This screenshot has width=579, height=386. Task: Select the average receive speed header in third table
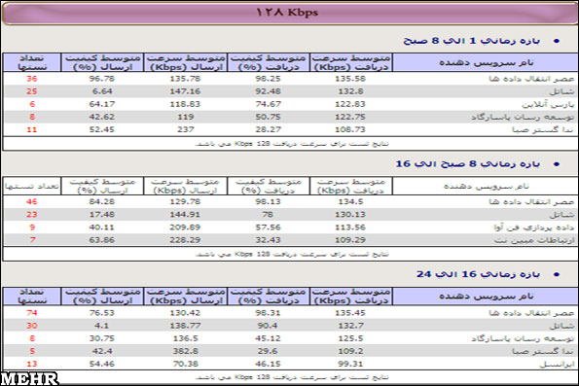point(350,297)
